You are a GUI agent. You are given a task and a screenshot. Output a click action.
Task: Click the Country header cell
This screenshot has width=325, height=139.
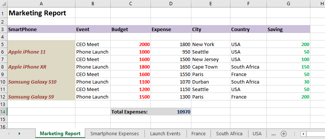pos(248,29)
